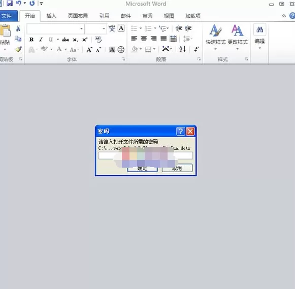
Task: Switch to the 邮件 (Mailings) tab
Action: coord(126,16)
